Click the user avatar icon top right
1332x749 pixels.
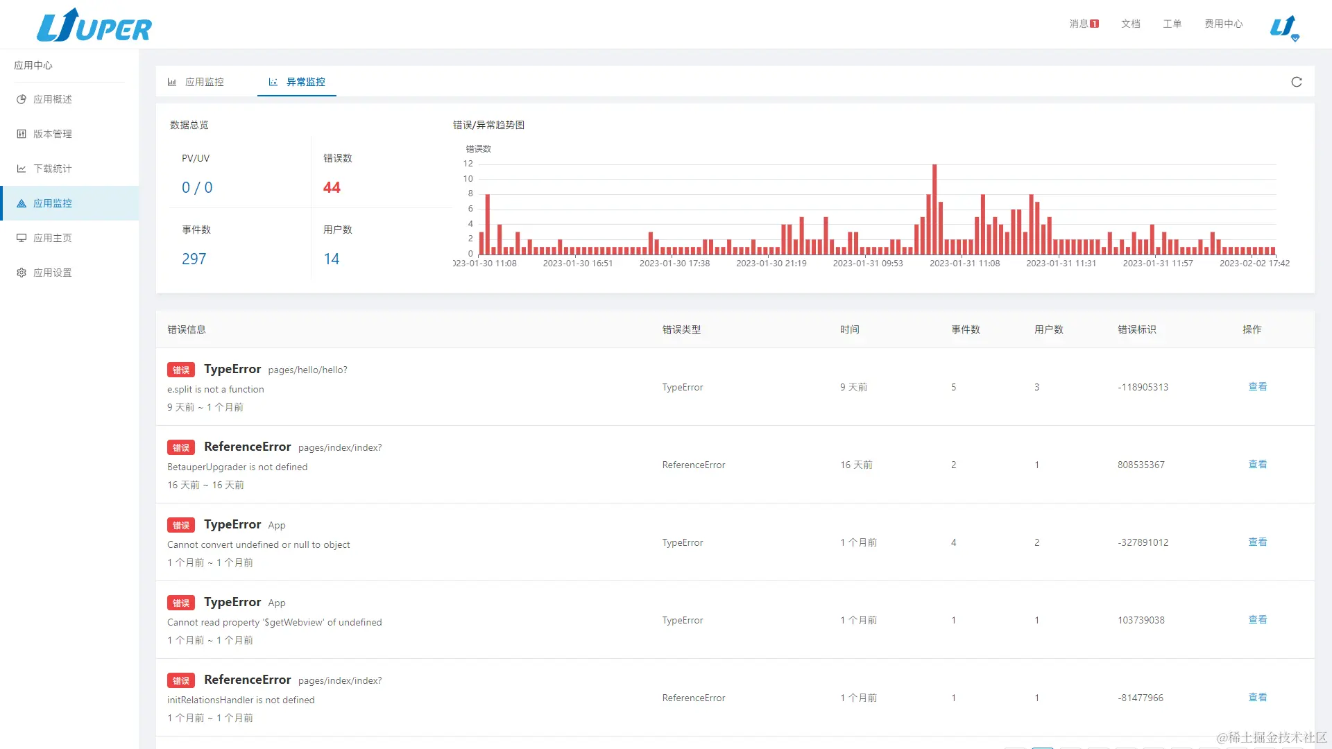[x=1283, y=25]
